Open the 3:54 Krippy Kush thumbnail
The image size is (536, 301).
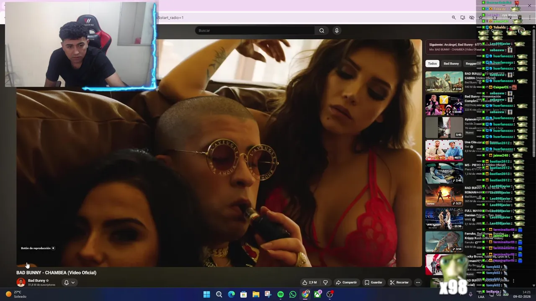click(x=444, y=242)
